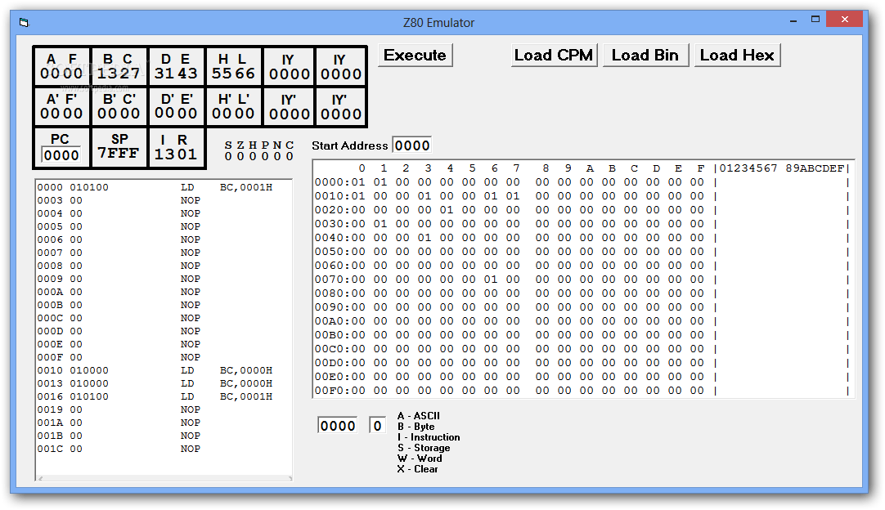This screenshot has width=885, height=510.
Task: Click memory row 0040: in hex dump
Action: 582,238
